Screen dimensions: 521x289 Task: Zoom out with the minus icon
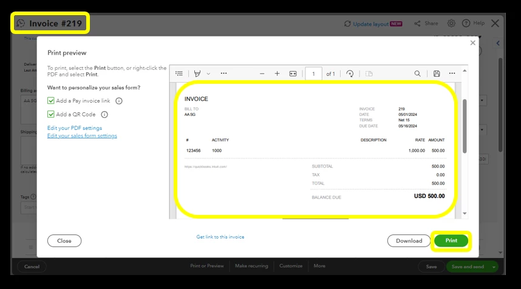point(262,73)
